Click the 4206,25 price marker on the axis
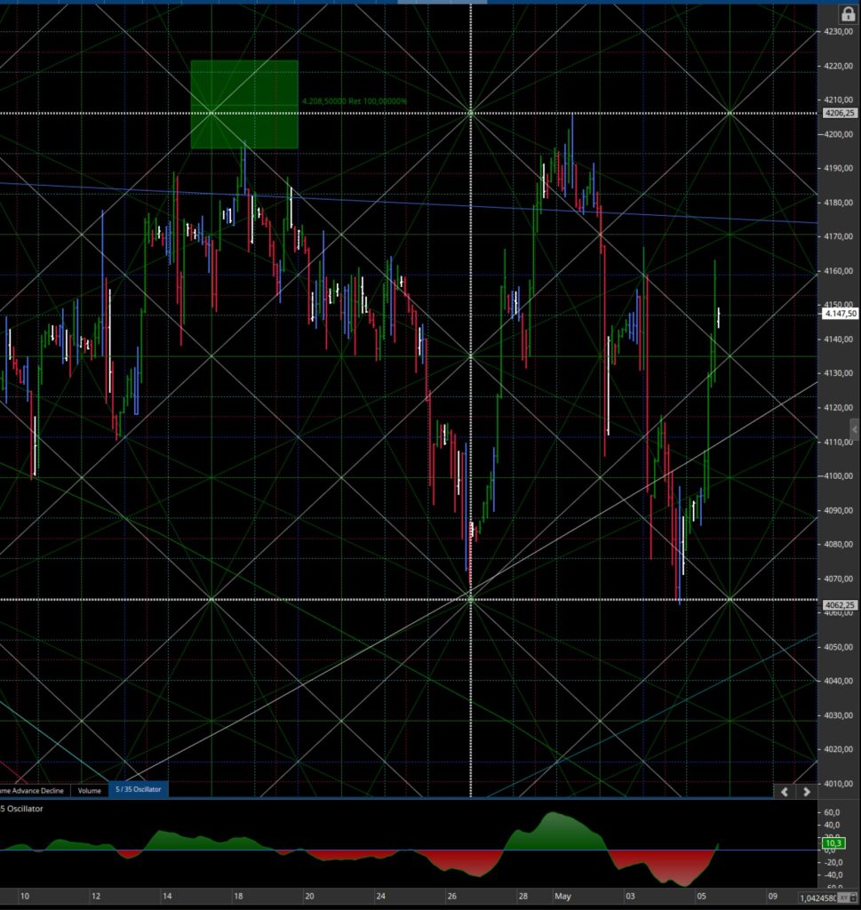The height and width of the screenshot is (910, 861). coord(839,113)
